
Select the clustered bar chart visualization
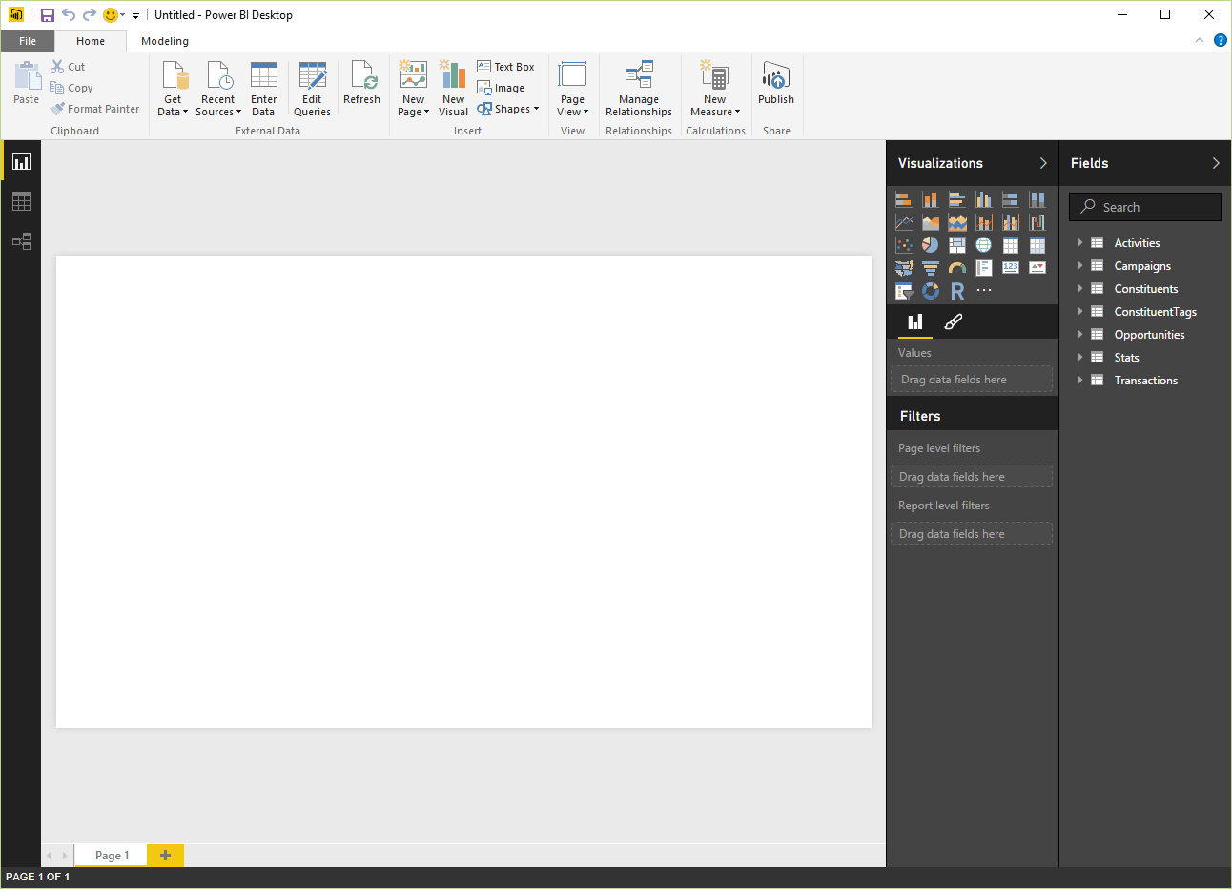(x=957, y=199)
